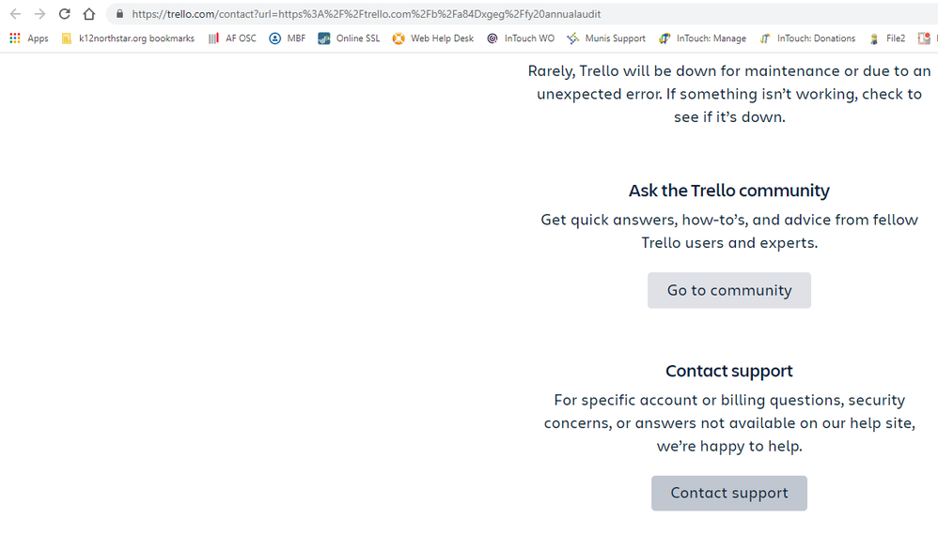Click the Ask the Trello community heading
Screen dimensions: 938x534
[x=729, y=191]
